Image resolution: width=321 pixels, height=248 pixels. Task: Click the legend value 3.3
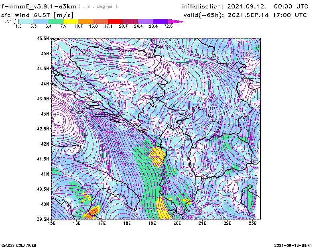tap(33, 26)
